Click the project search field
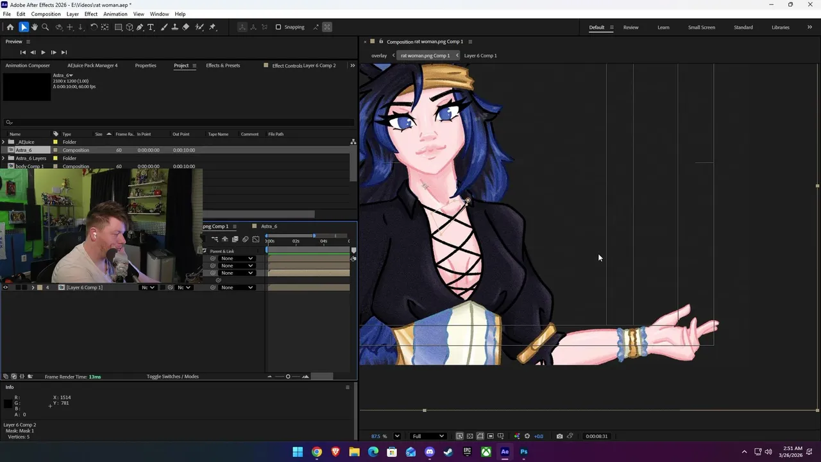The height and width of the screenshot is (462, 821). pyautogui.click(x=180, y=122)
